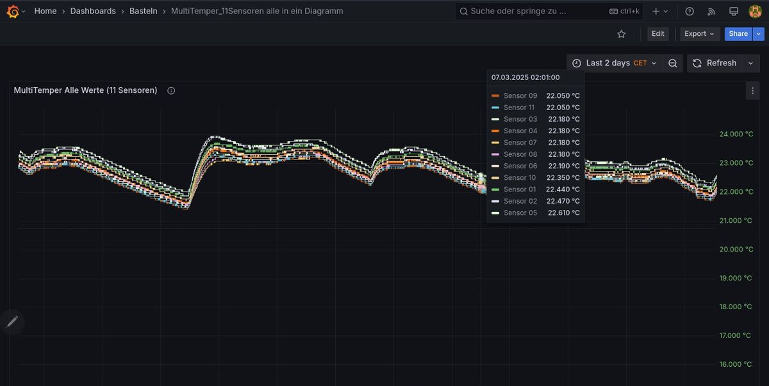This screenshot has height=386, width=769.
Task: Open the news feed icon
Action: tap(711, 11)
